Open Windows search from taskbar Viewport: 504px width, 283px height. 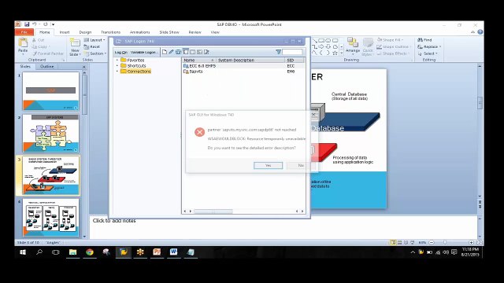(39, 252)
